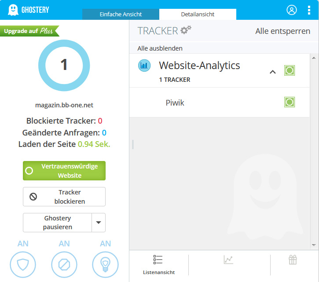Screen dimensions: 319x282
Task: Click the Geänderte Anfragen count text
Action: coord(64,133)
